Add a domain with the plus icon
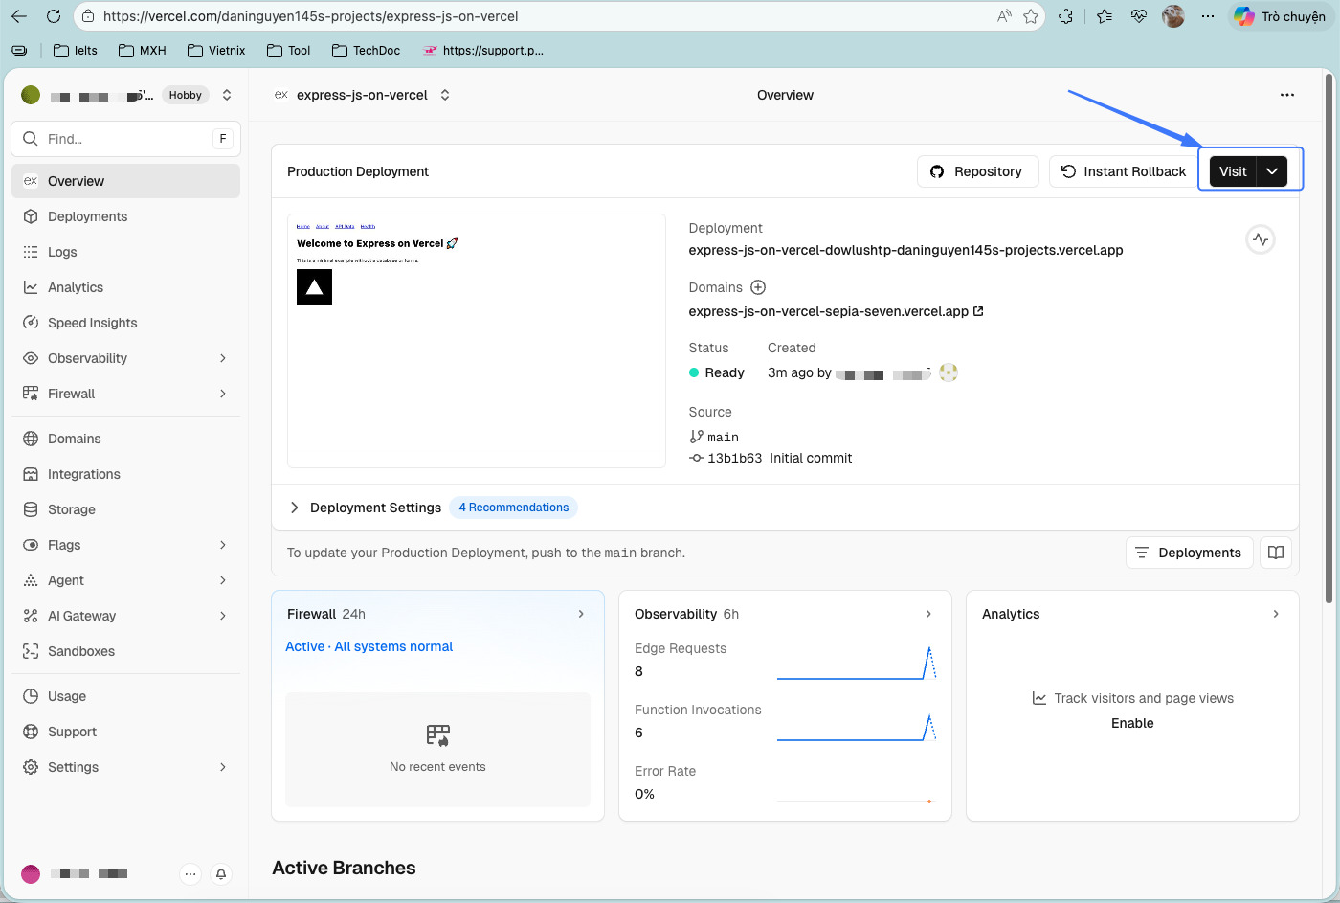Viewport: 1340px width, 903px height. [x=758, y=287]
